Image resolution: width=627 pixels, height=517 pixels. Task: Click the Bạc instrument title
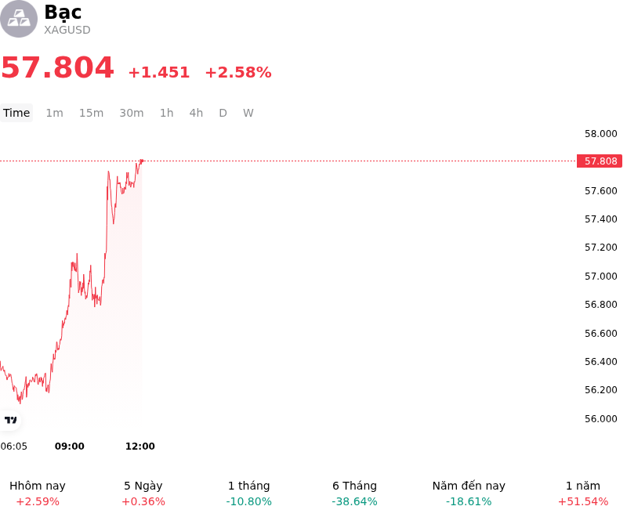click(x=63, y=12)
